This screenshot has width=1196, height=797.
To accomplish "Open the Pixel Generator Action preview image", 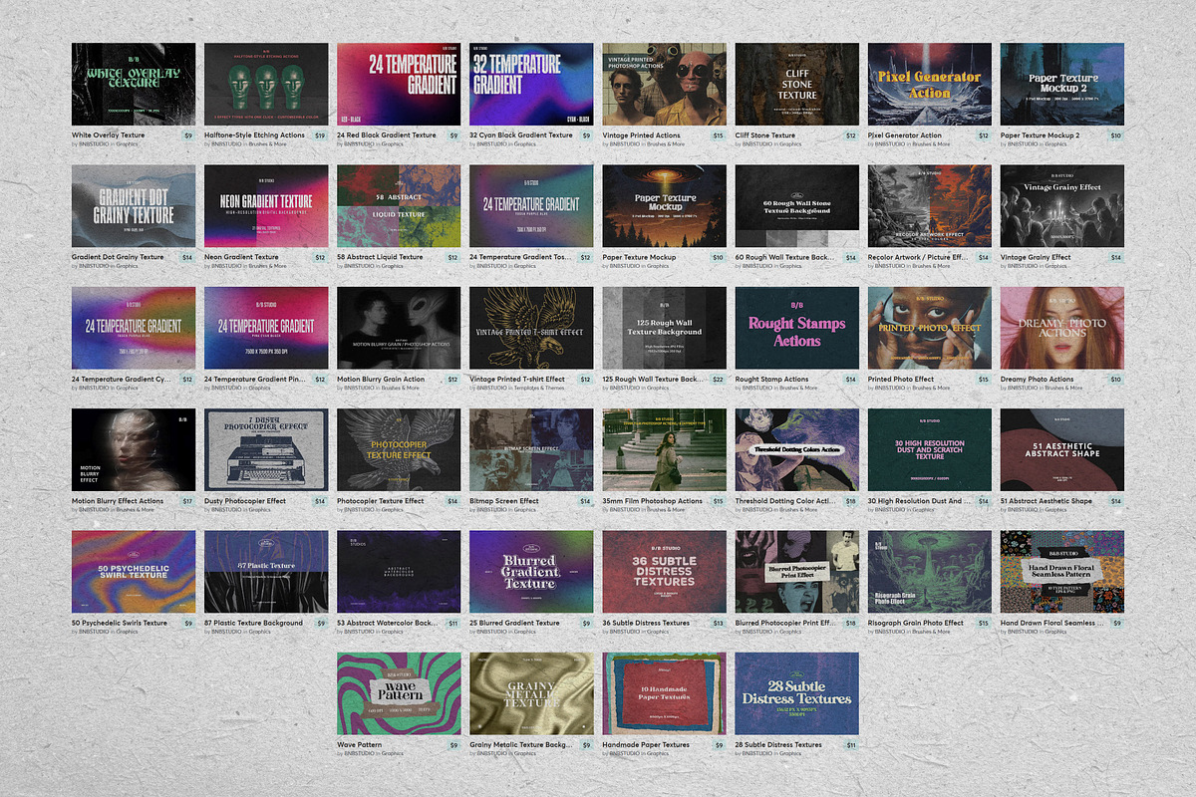I will pos(930,84).
